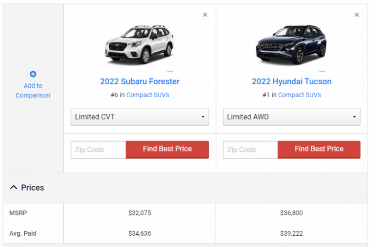Click the Limited CVT dropdown arrow
This screenshot has width=370, height=247.
click(203, 117)
